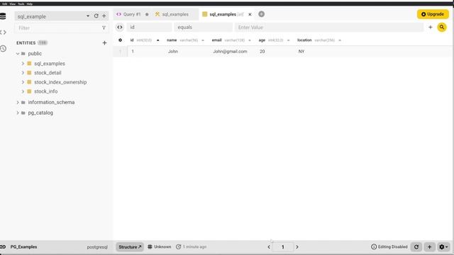Add a new row with the bottom plus

[429, 247]
